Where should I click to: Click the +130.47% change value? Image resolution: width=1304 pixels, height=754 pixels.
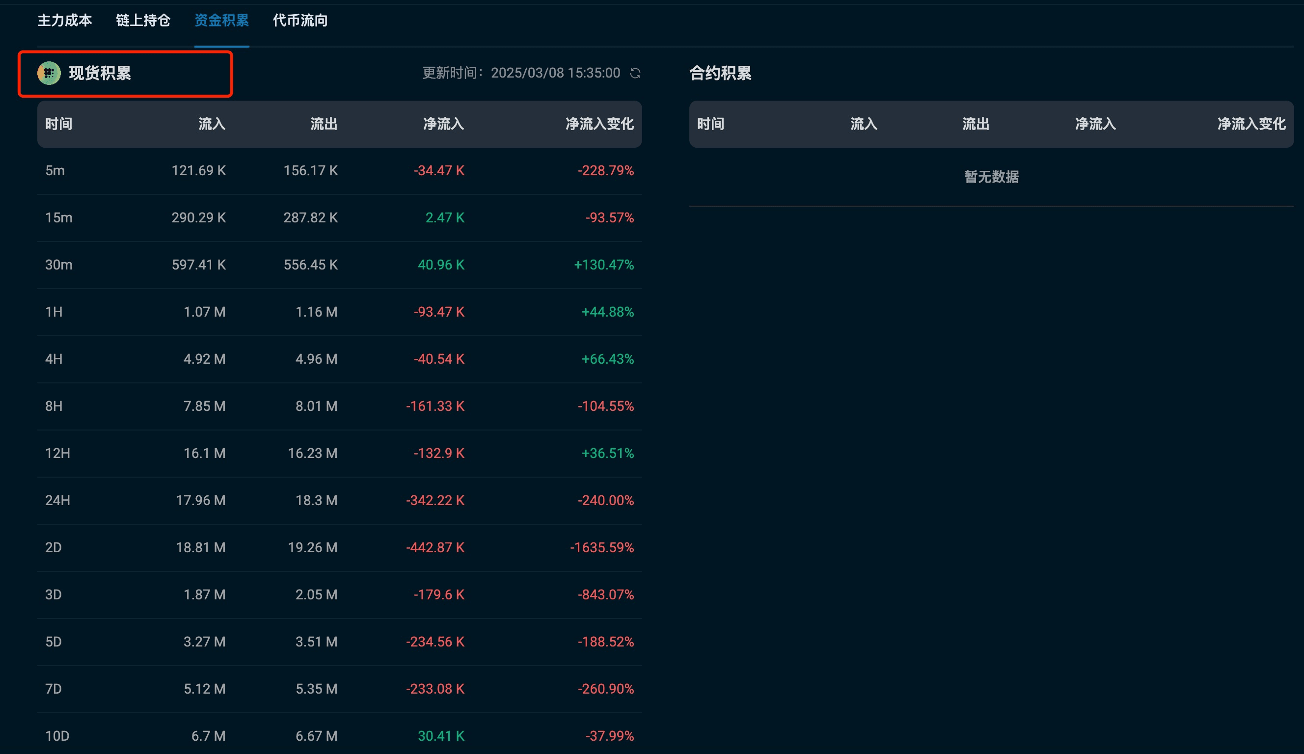604,265
